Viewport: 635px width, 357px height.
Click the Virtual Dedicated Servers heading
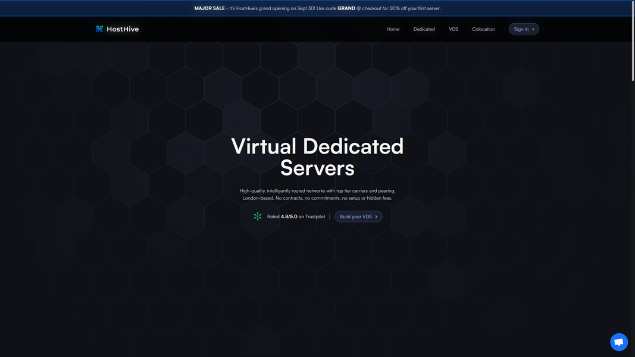pos(318,157)
